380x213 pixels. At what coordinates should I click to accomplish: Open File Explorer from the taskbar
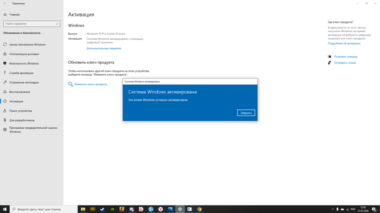[x=83, y=209]
